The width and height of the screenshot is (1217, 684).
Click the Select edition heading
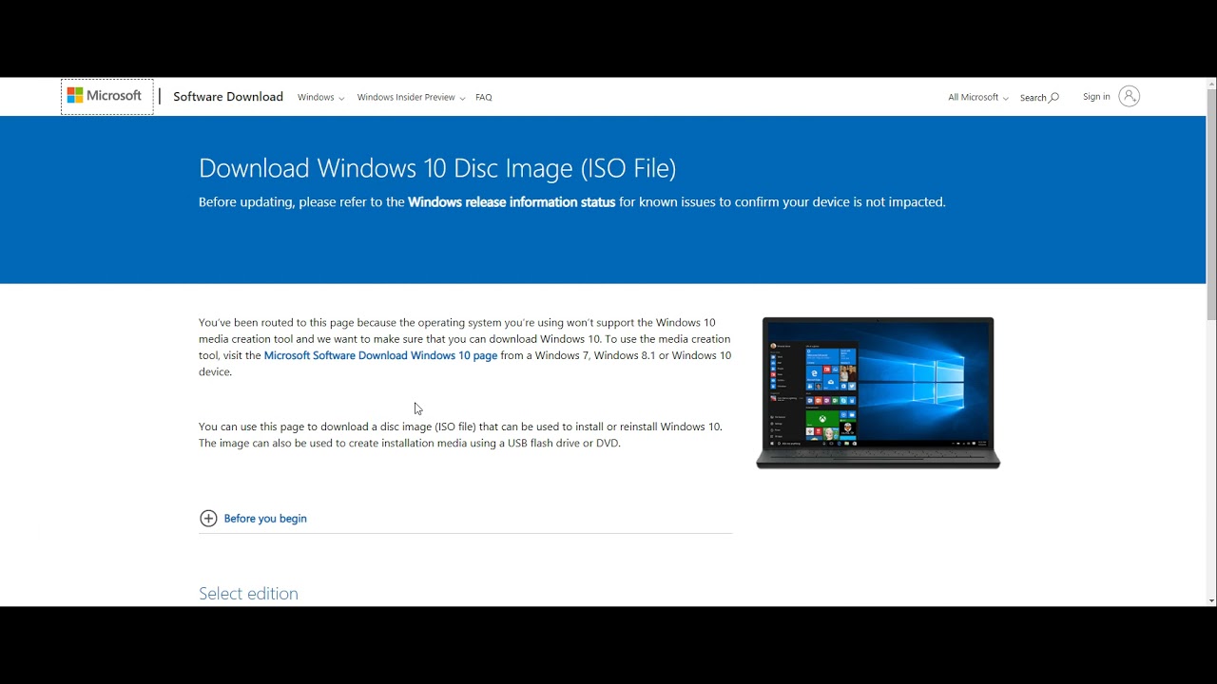(x=248, y=593)
